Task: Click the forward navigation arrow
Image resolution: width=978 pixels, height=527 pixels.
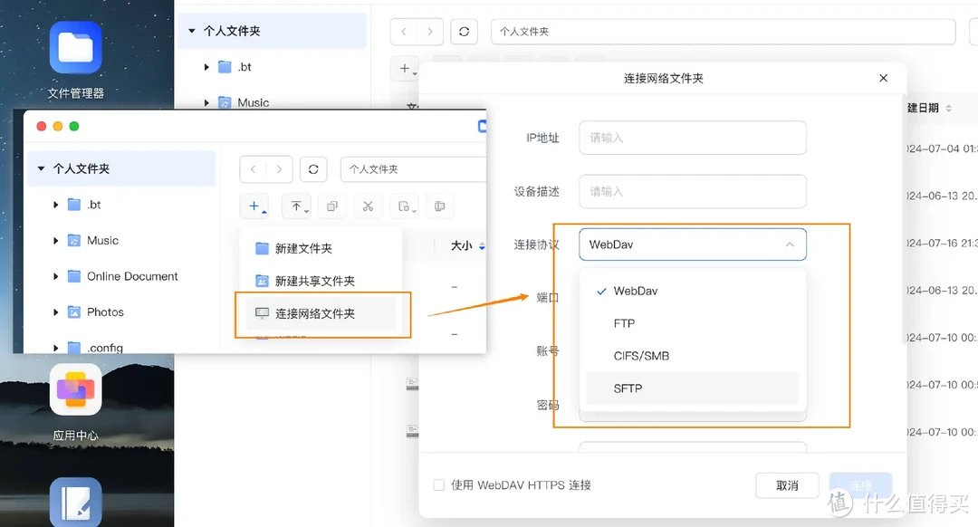Action: 277,168
